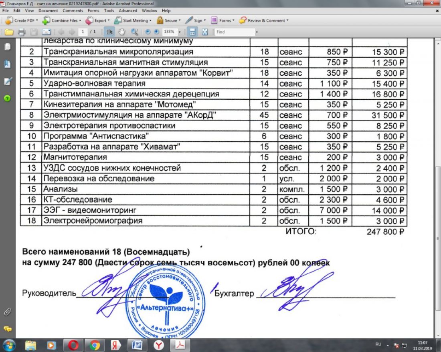441x352 pixels.
Task: Open the Comments menu
Action: (x=73, y=11)
